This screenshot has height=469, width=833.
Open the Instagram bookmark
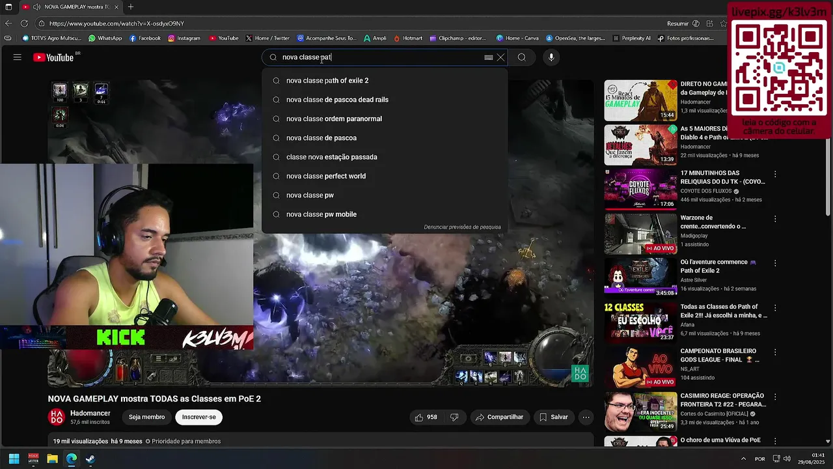(184, 38)
